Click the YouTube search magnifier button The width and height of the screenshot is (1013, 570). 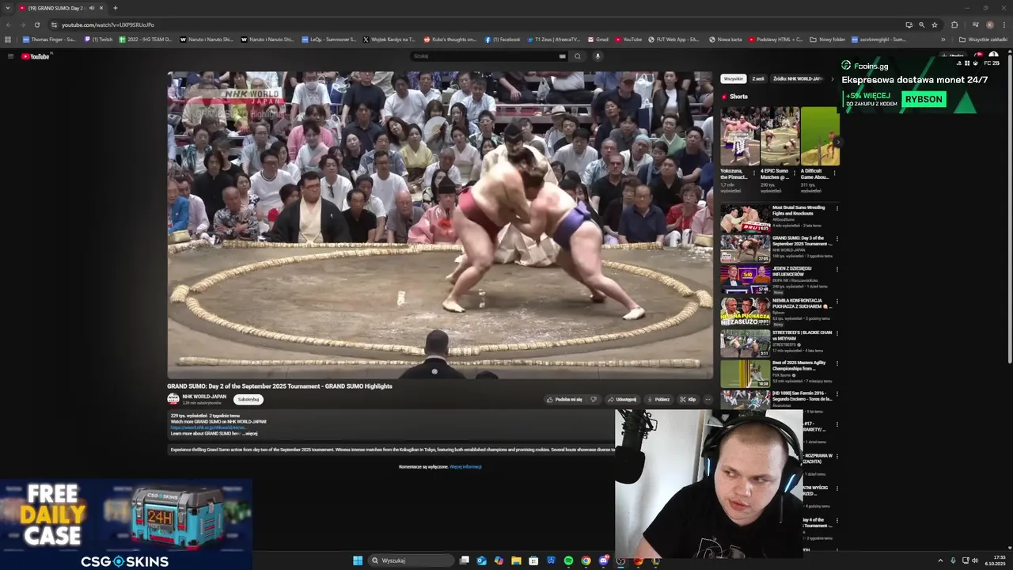pyautogui.click(x=578, y=56)
